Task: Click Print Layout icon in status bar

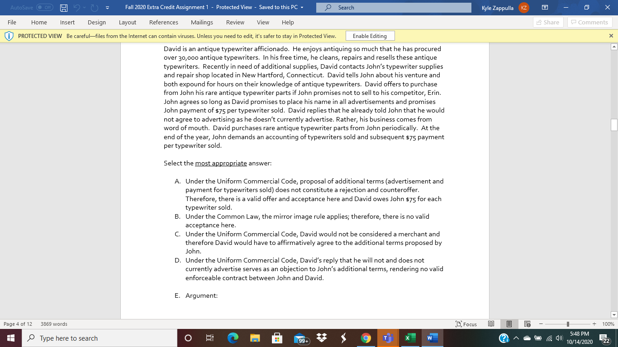Action: (509, 324)
